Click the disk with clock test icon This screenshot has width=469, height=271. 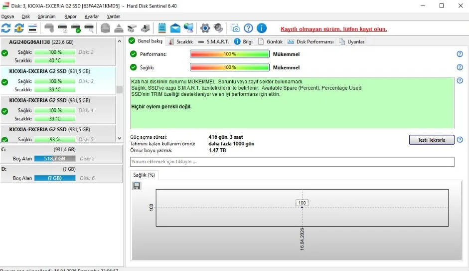pyautogui.click(x=62, y=28)
